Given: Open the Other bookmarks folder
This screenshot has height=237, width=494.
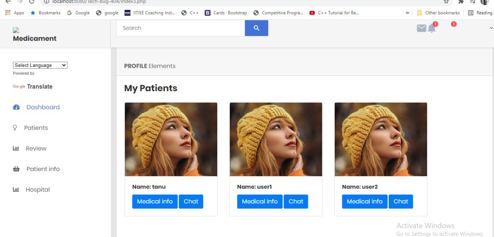Looking at the screenshot, I should pyautogui.click(x=438, y=13).
